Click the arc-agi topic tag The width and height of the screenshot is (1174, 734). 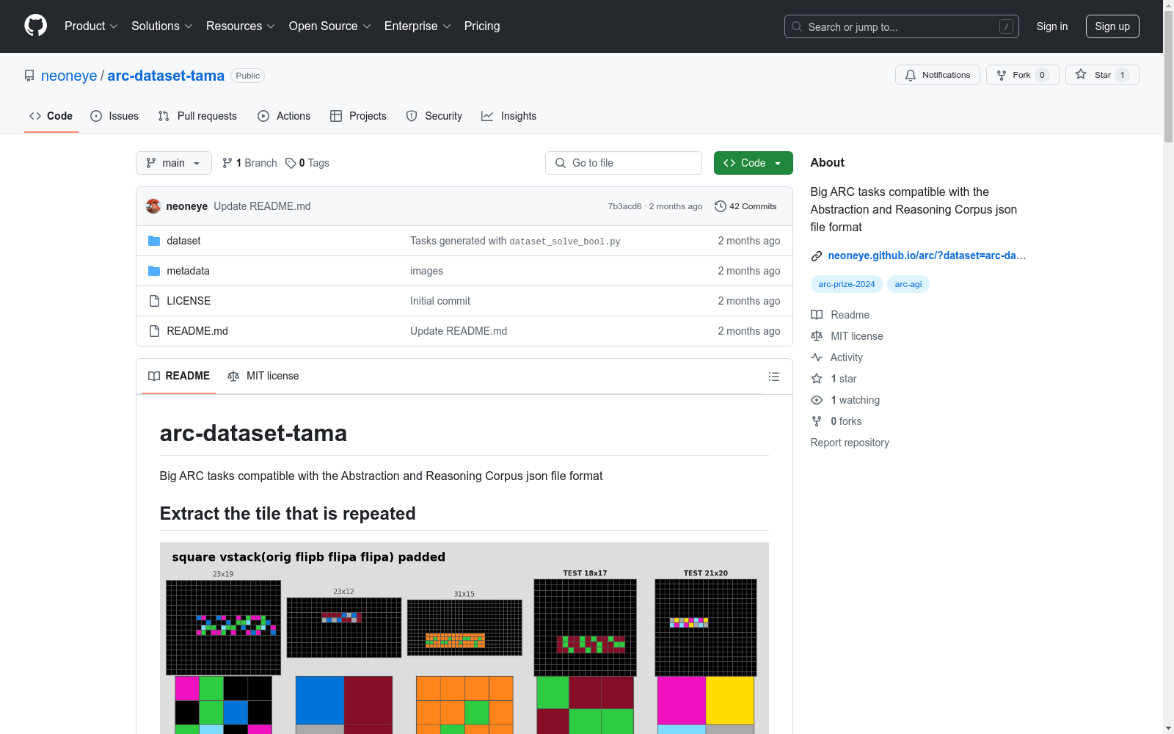pyautogui.click(x=908, y=284)
